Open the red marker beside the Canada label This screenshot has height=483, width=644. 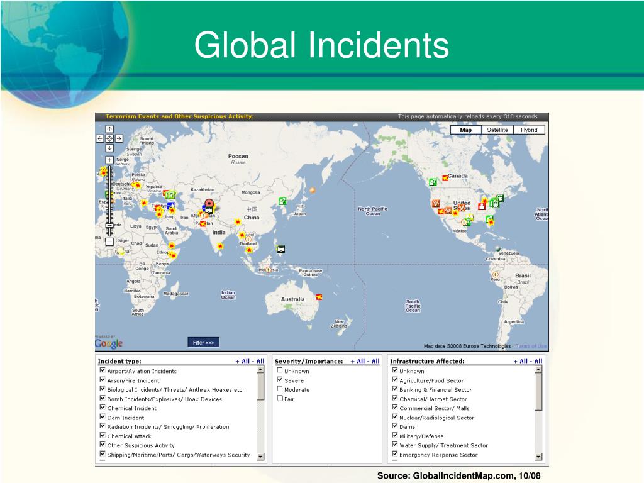coord(445,178)
